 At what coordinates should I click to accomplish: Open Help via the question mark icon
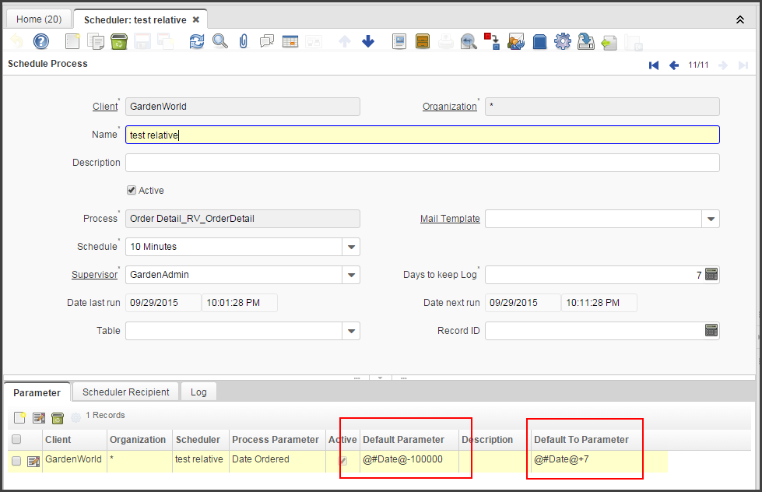click(40, 40)
